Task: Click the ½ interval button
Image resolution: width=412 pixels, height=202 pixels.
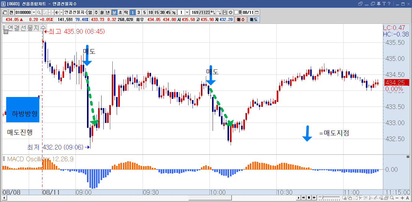Action: [174, 12]
